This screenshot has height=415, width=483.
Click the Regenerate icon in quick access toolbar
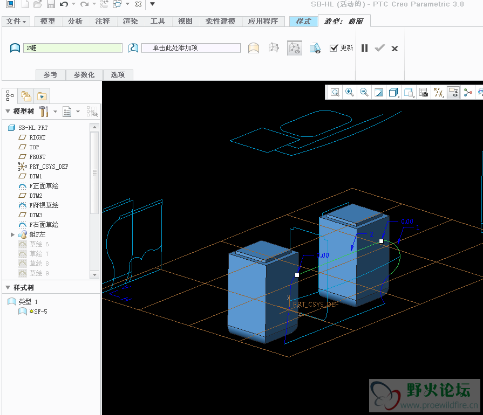click(104, 4)
